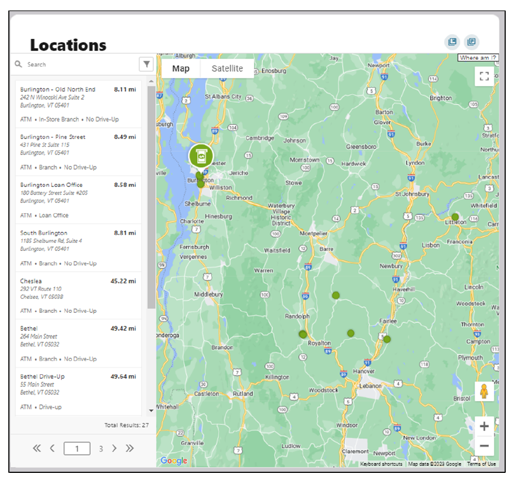Click the green marker north of Randolph
This screenshot has width=514, height=480.
click(336, 295)
